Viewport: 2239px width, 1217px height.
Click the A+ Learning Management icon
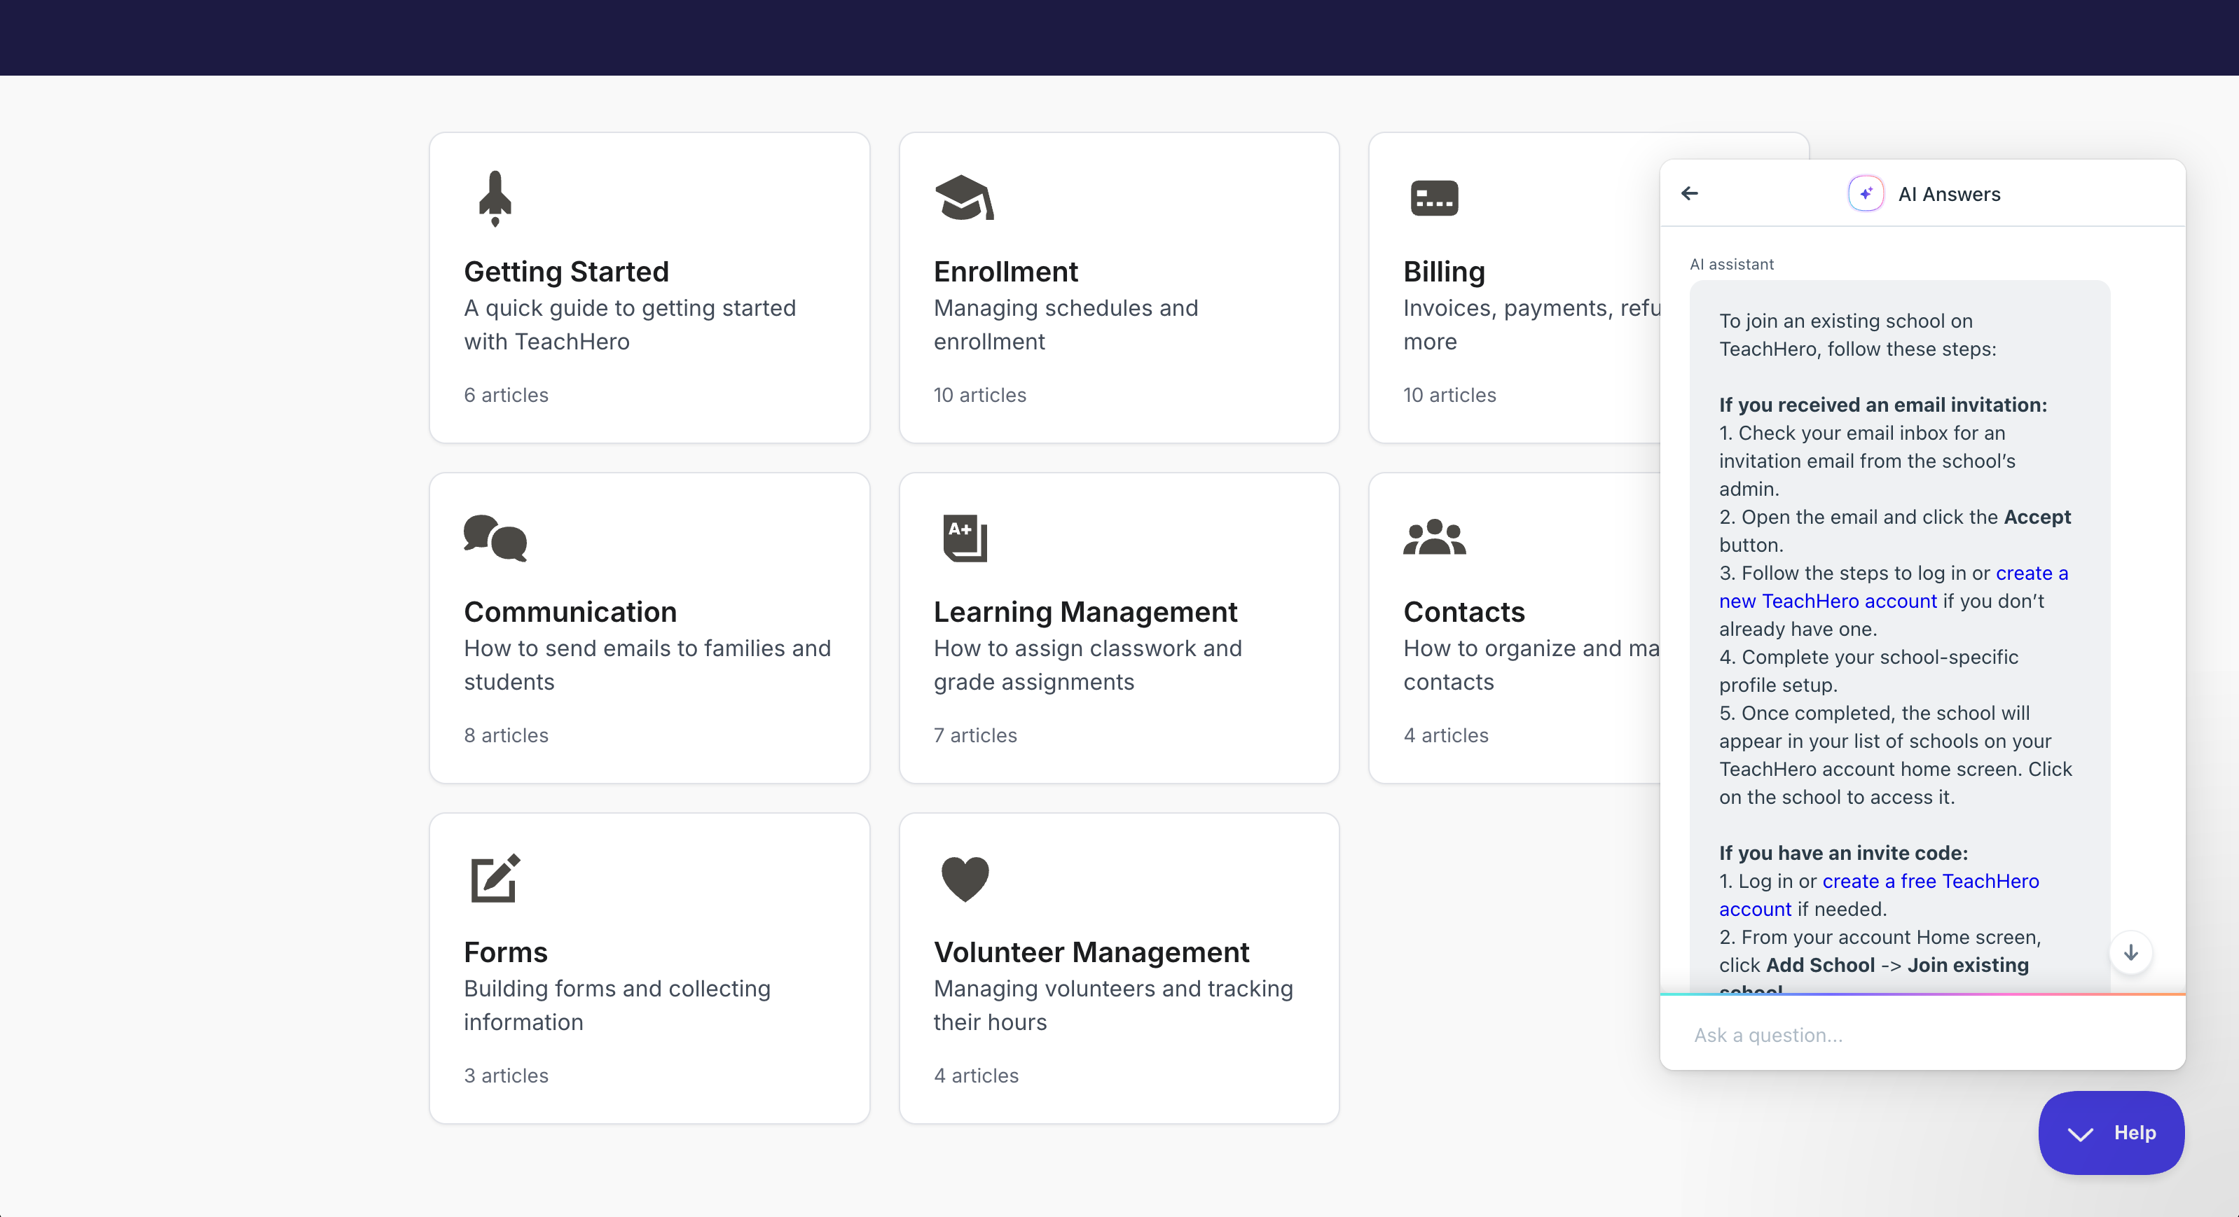coord(965,538)
